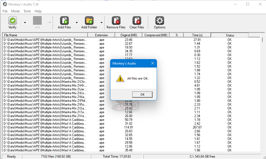
Task: Sort by the Status column header
Action: 230,35
